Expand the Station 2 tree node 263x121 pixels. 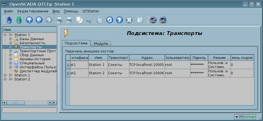(x=5, y=79)
